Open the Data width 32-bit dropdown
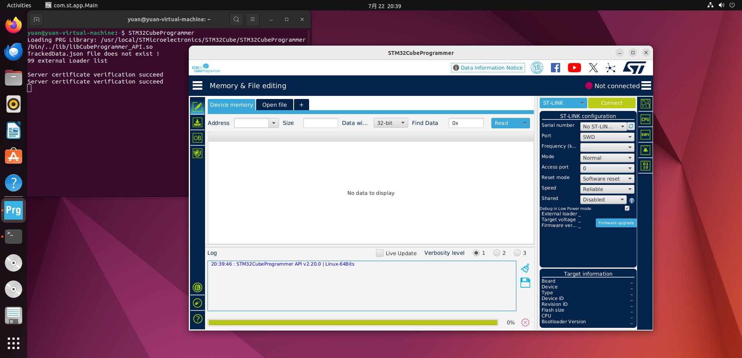This screenshot has width=742, height=358. (x=390, y=123)
